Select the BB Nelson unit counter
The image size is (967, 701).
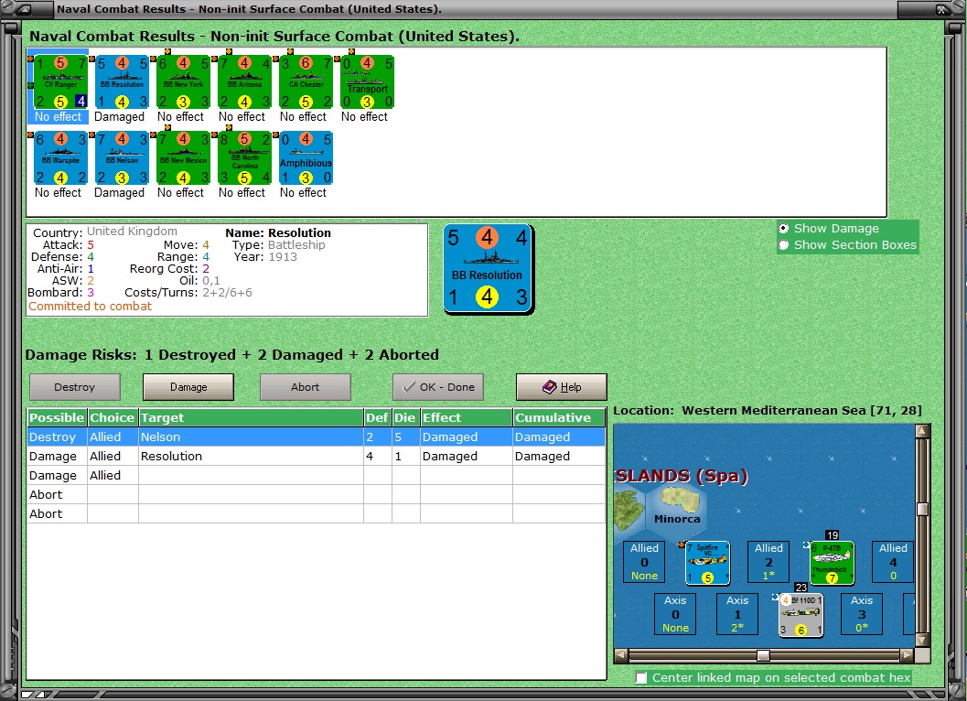[x=122, y=158]
